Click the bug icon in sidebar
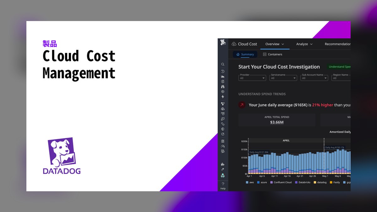This screenshot has height=212, width=377. (223, 141)
